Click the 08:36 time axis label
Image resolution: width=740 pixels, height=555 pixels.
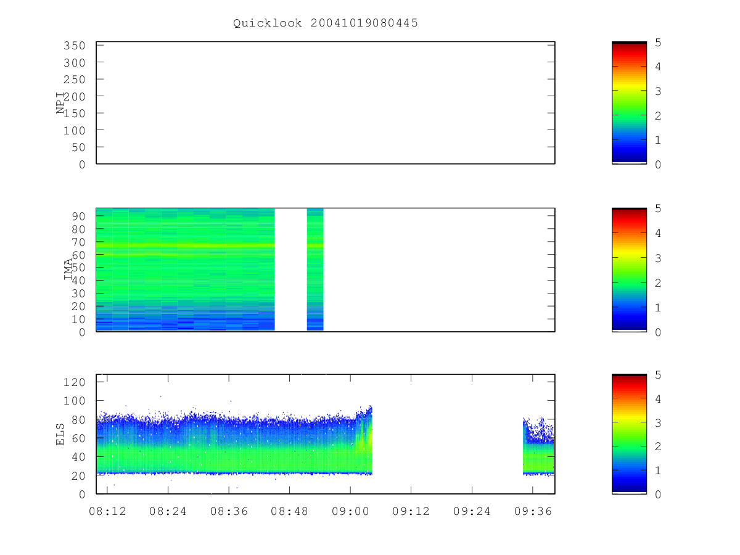[229, 511]
